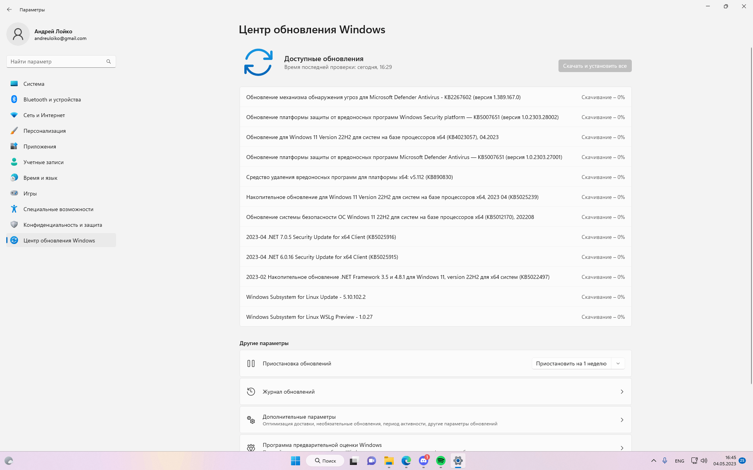
Task: Open Spotify from the taskbar
Action: point(440,461)
